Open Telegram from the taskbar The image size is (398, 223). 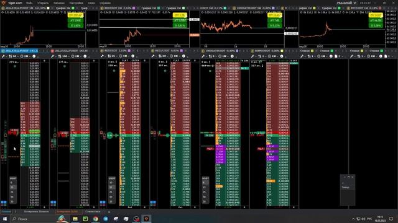(x=106, y=219)
